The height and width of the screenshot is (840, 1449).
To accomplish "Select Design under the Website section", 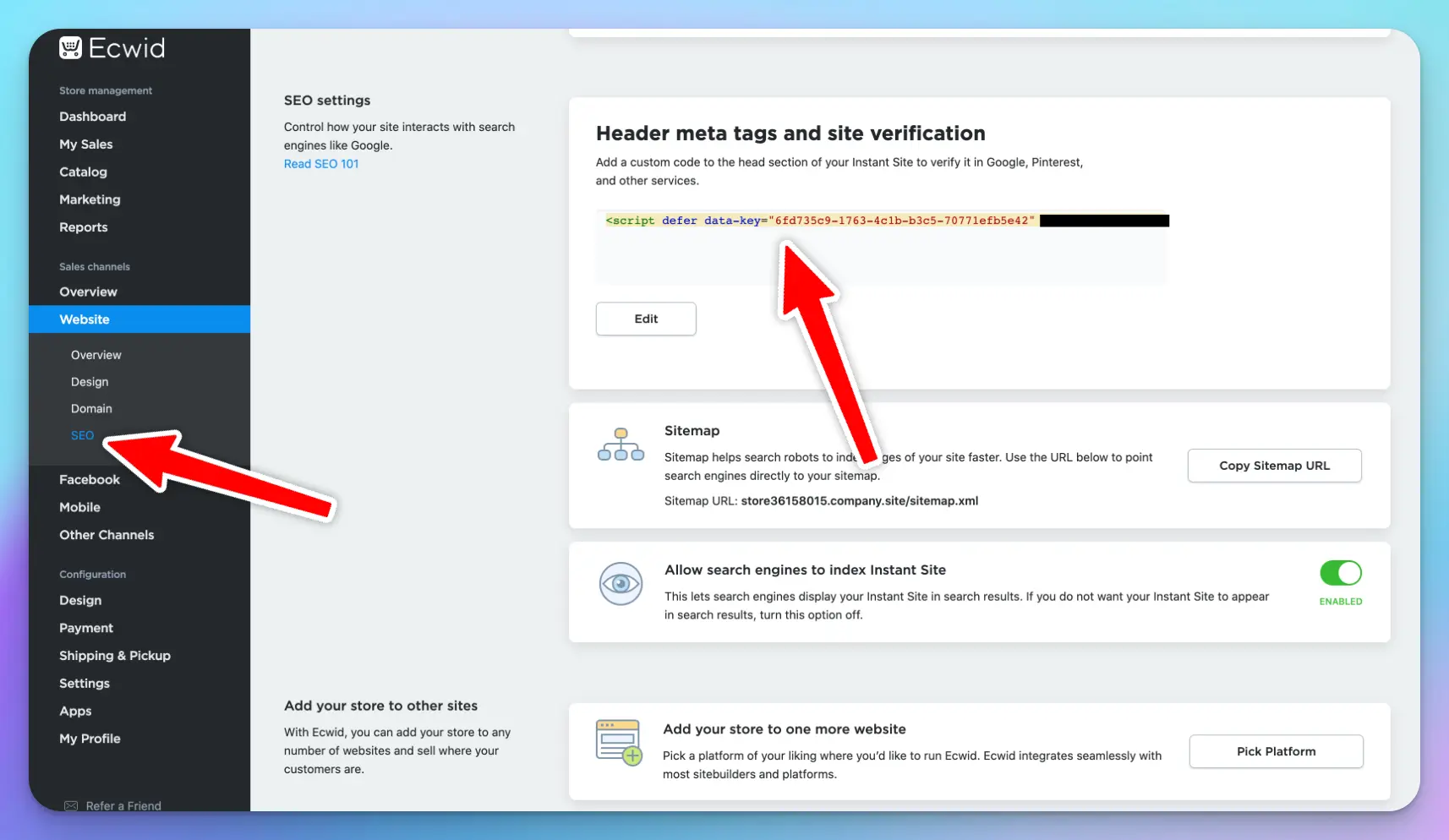I will point(89,381).
